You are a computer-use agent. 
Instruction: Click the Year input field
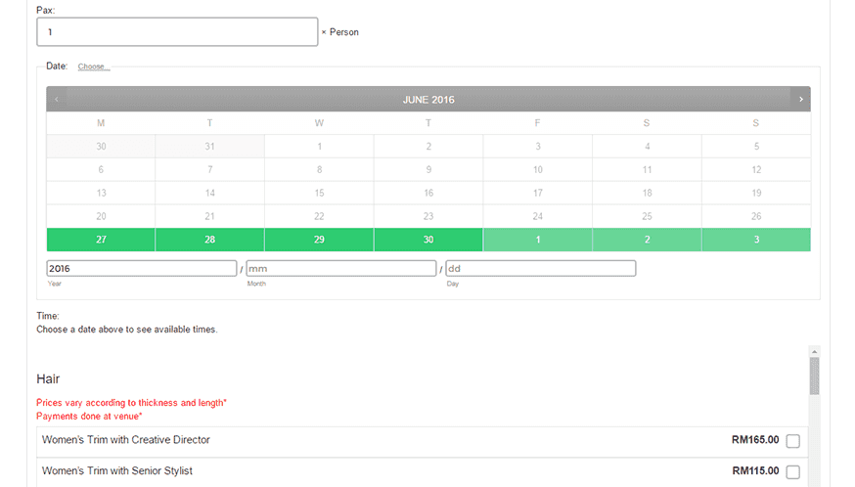142,268
